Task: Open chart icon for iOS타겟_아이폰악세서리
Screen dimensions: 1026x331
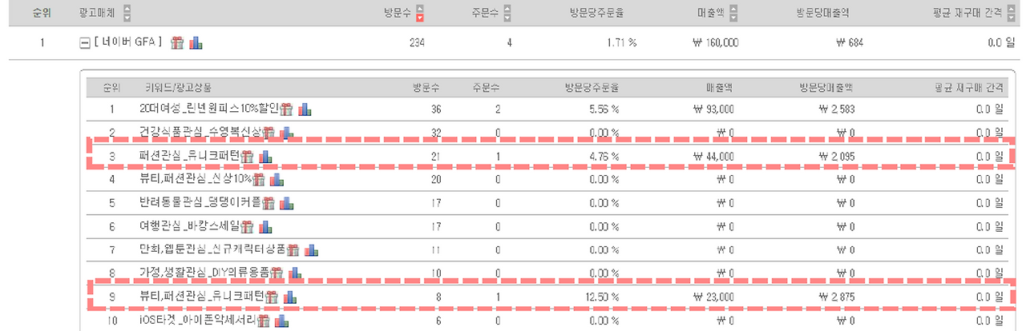Action: (x=281, y=321)
